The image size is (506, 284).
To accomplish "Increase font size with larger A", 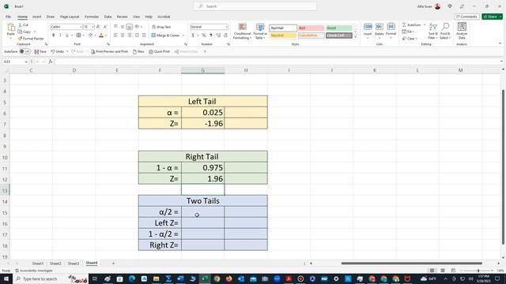I will 98,27.
